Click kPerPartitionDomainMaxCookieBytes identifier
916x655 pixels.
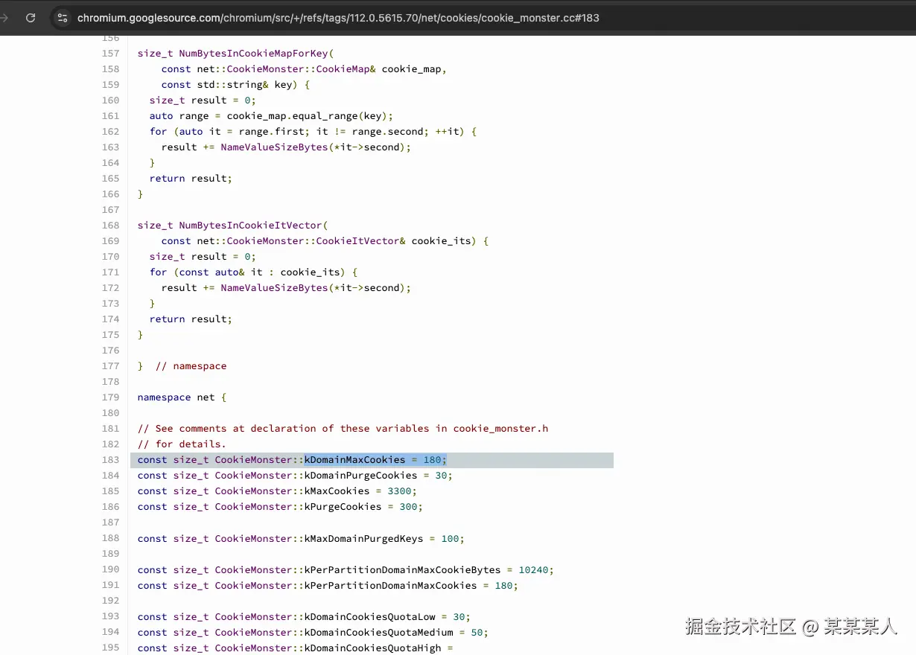pos(402,570)
